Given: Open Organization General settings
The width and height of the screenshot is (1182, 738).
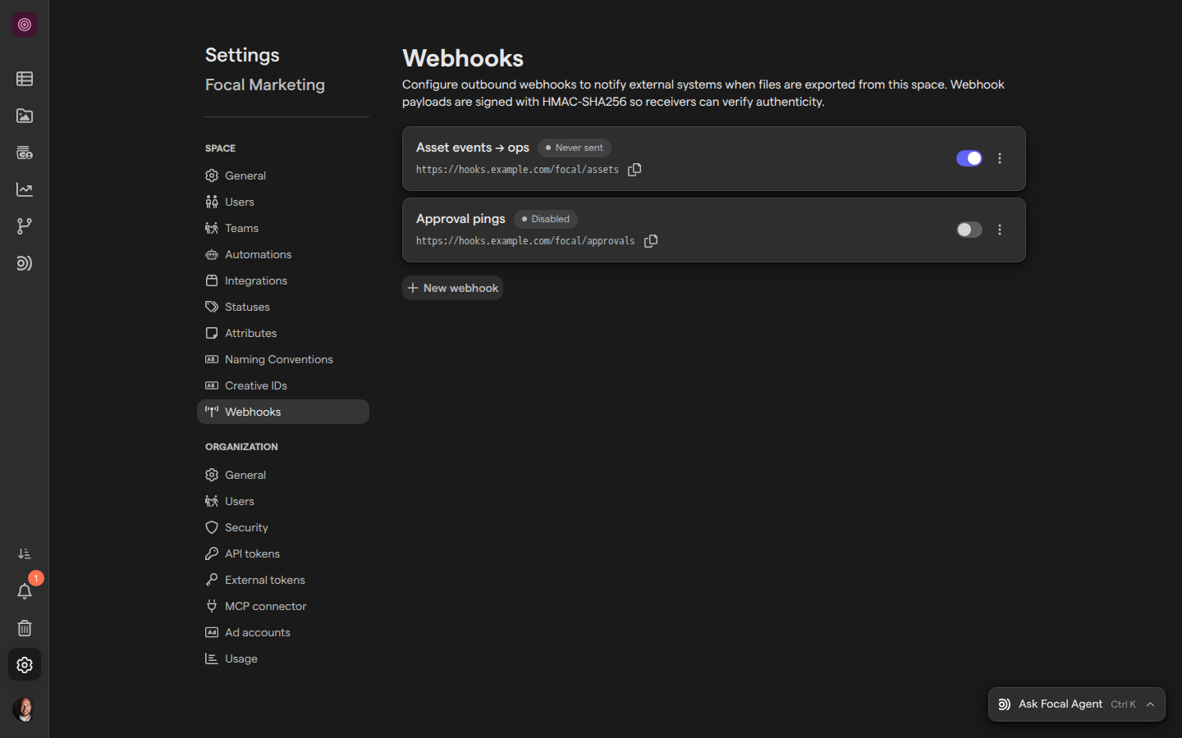Looking at the screenshot, I should (x=283, y=475).
